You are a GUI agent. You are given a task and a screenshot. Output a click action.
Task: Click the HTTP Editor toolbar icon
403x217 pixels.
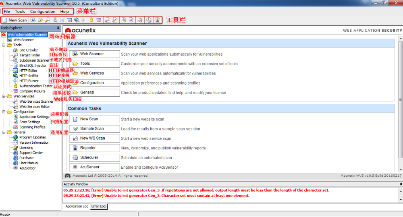point(69,20)
